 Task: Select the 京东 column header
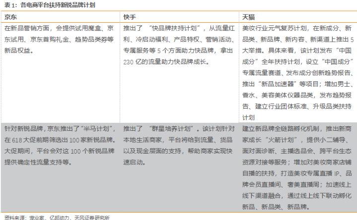click(61, 17)
